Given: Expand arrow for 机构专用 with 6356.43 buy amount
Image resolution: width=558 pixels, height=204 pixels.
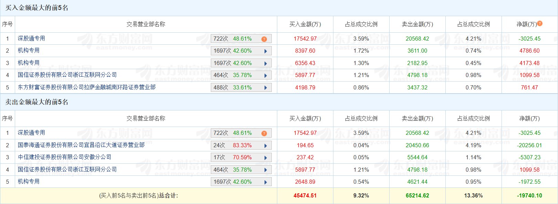Looking at the screenshot, I should (266, 63).
